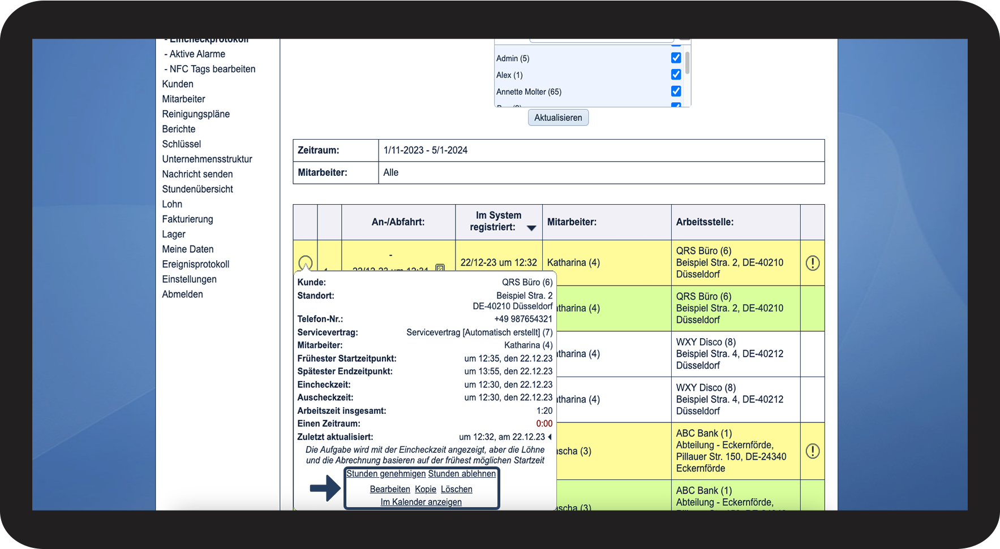This screenshot has height=549, width=1000.
Task: Toggle the Annette Molter (65) checkbox
Action: coord(676,92)
